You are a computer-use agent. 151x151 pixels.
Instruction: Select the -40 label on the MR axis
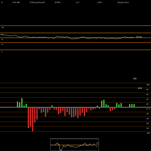click(147, 119)
